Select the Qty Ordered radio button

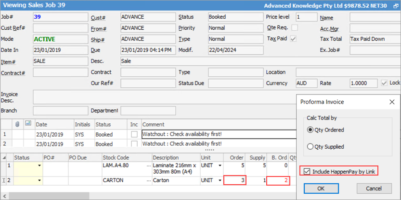click(x=311, y=130)
